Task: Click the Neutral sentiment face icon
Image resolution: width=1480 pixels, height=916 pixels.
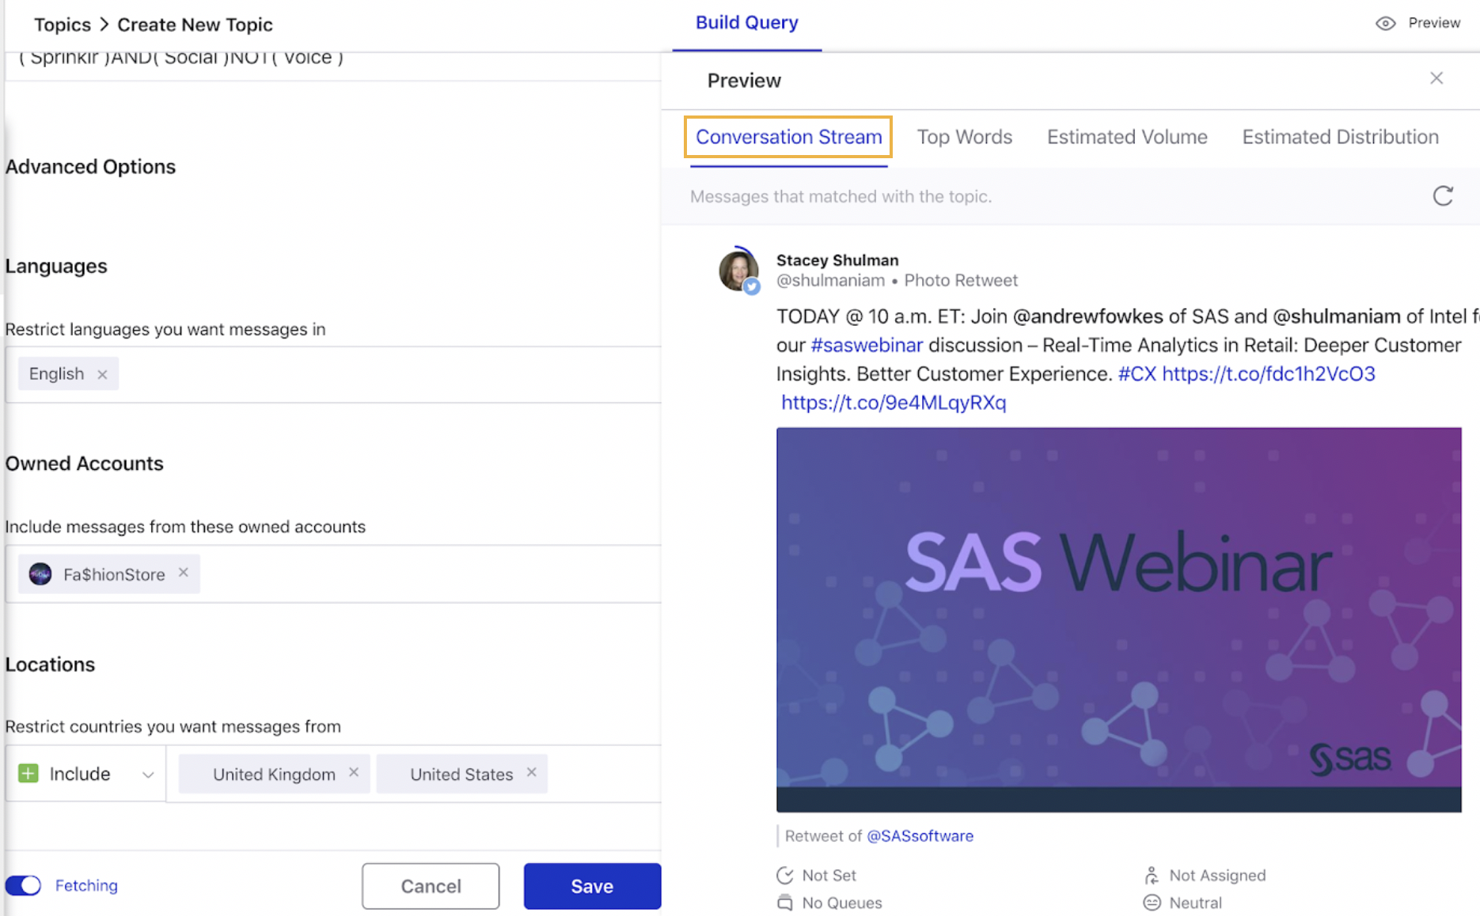Action: point(1152,903)
